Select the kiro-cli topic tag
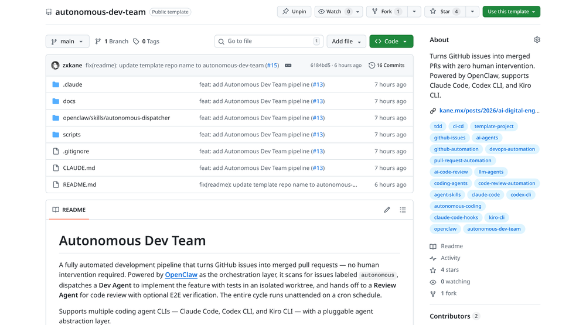The image size is (586, 325). click(x=496, y=217)
